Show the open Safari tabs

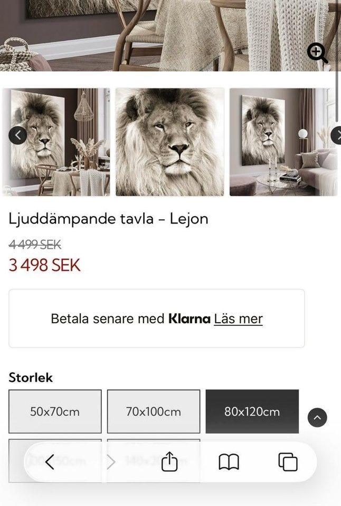point(288,462)
